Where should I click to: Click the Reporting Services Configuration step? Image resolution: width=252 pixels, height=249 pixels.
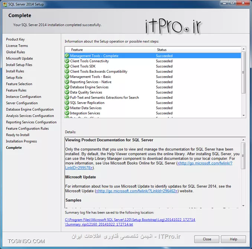(31, 122)
